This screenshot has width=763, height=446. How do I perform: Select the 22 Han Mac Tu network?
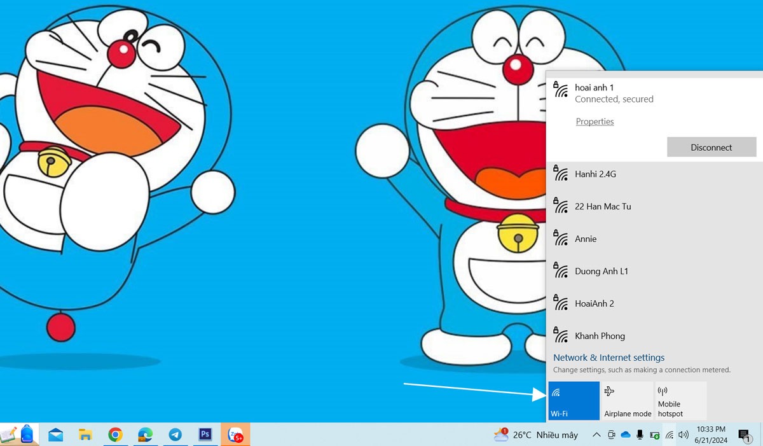pos(654,206)
